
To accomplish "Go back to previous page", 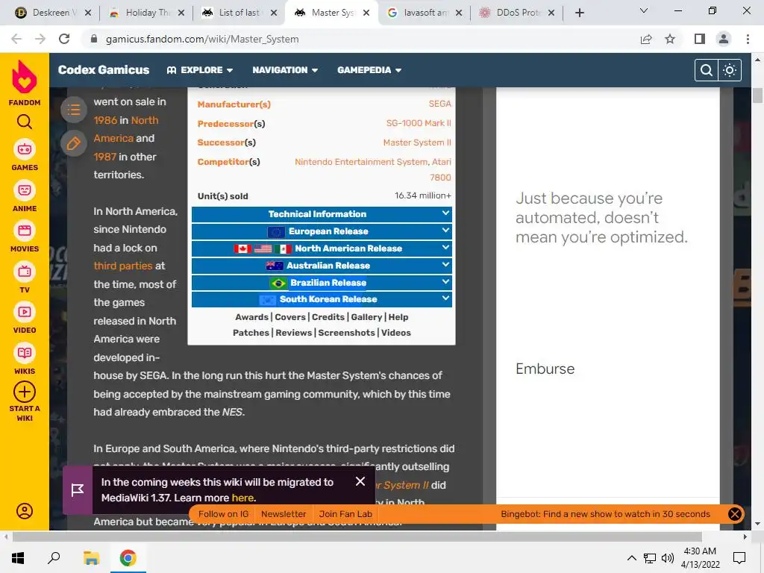I will pos(16,39).
